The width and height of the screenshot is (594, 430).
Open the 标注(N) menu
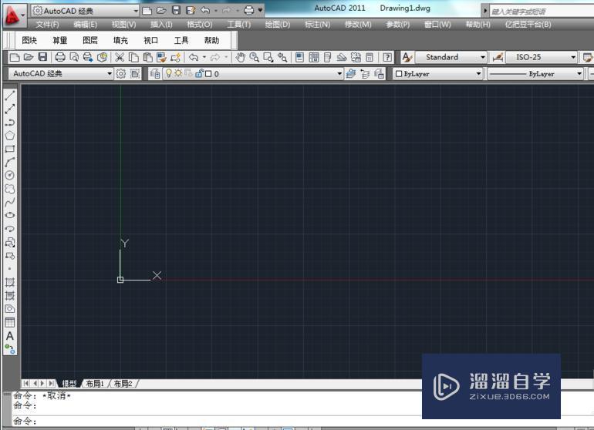click(318, 25)
